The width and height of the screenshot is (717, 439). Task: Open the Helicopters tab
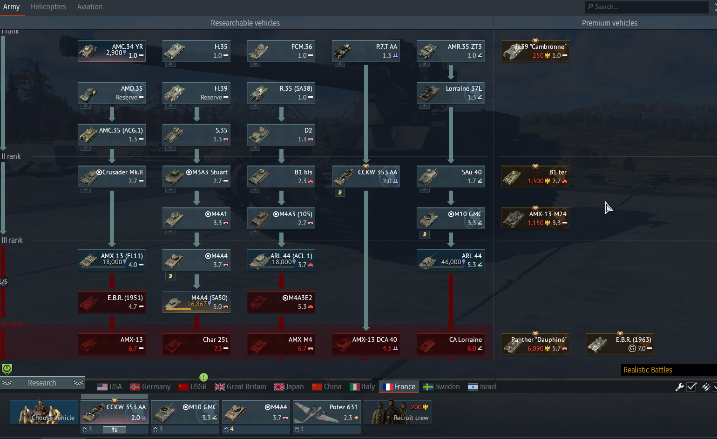tap(48, 7)
